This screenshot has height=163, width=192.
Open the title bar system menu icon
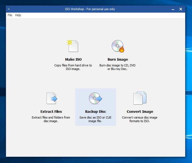9,9
